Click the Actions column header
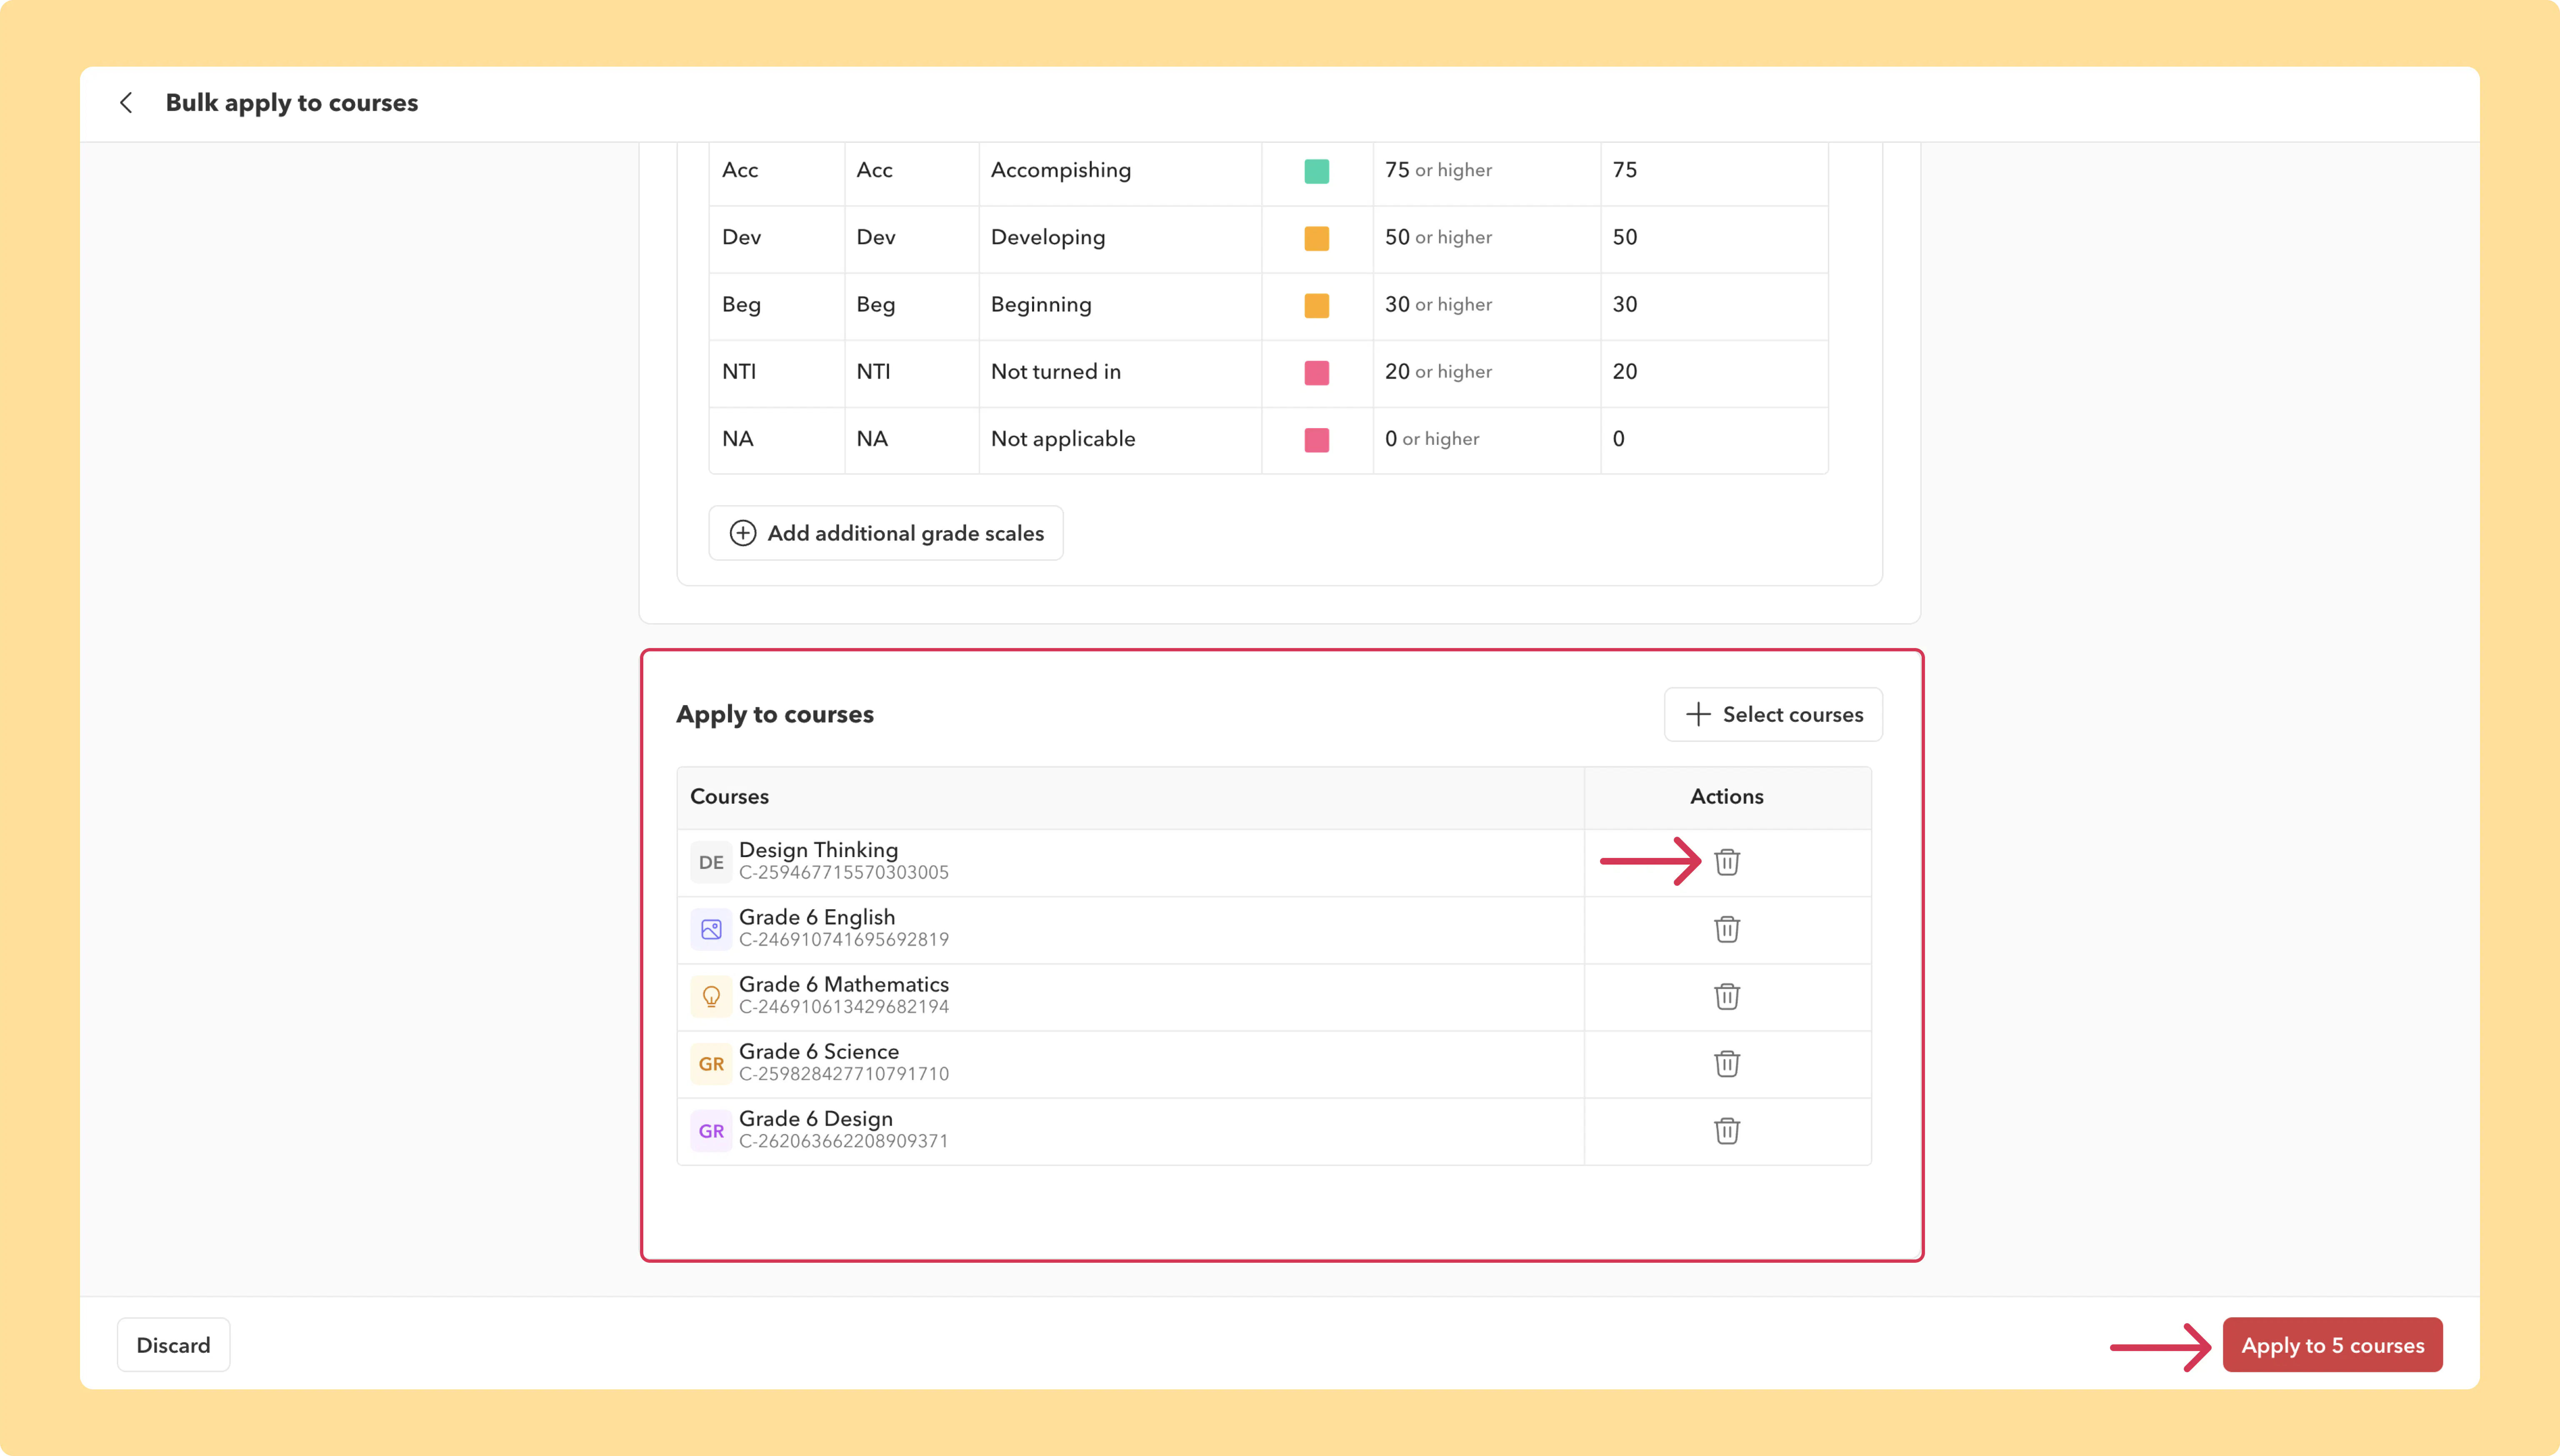This screenshot has width=2560, height=1456. [x=1727, y=797]
